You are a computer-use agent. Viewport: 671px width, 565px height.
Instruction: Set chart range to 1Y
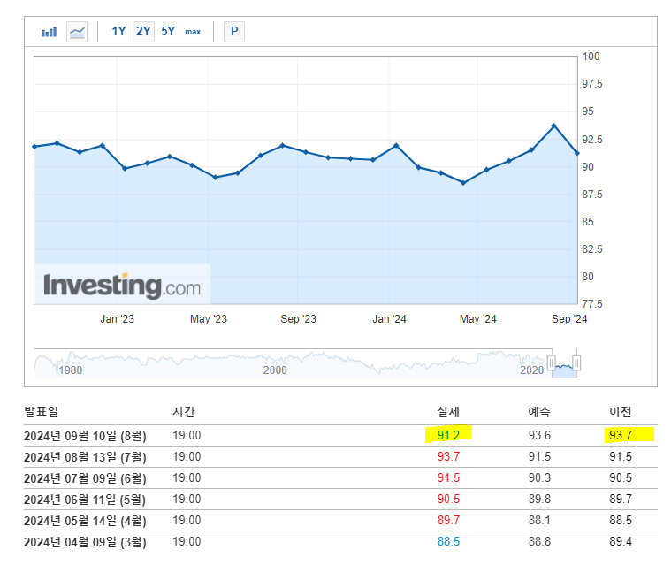(118, 32)
